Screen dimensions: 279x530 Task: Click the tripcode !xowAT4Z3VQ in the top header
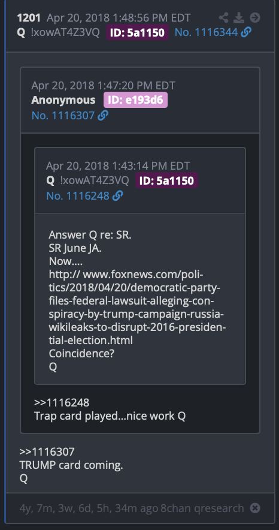pos(65,32)
